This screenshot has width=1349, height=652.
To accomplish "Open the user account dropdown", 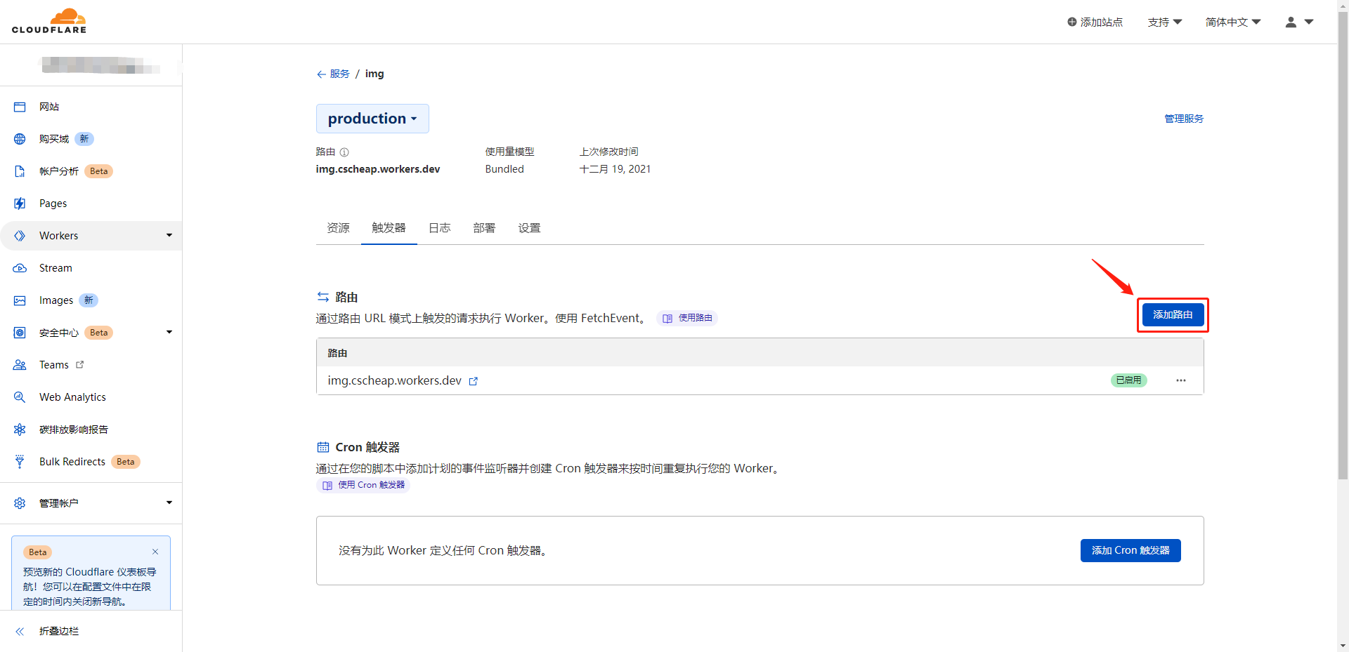I will (x=1299, y=22).
